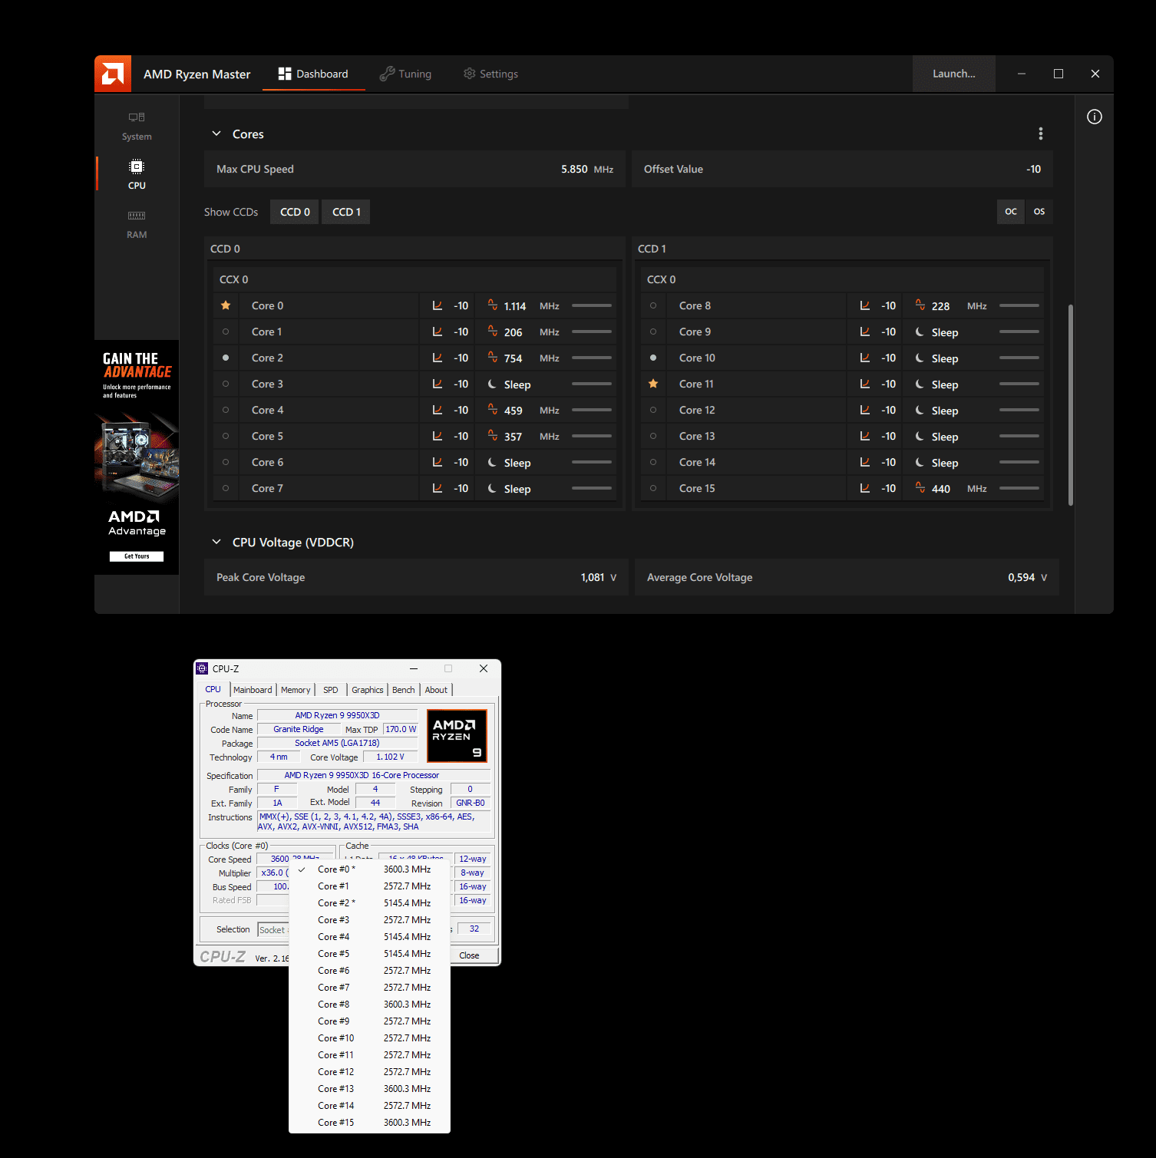Collapse the CPU Voltage (VDDCR) section

(216, 542)
